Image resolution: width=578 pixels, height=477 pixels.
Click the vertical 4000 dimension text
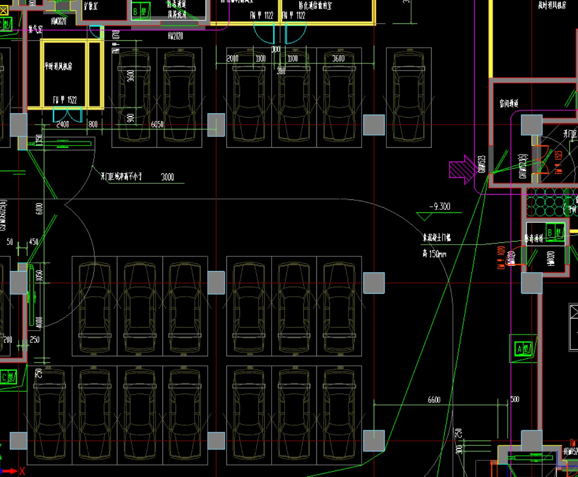pos(40,323)
